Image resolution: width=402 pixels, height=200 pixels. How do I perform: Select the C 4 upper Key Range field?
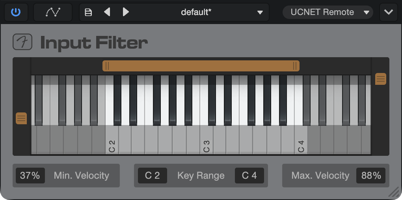[249, 176]
